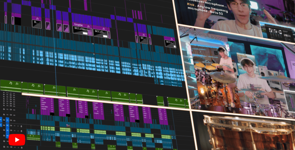Select the BC... clip in the timeline

[143, 39]
